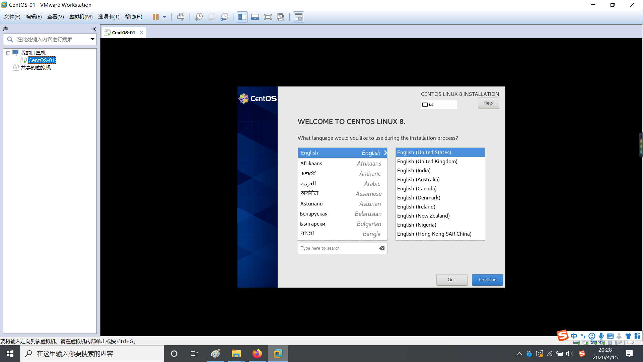Switch to the CentOS-01 tab
The height and width of the screenshot is (362, 643).
tap(123, 33)
